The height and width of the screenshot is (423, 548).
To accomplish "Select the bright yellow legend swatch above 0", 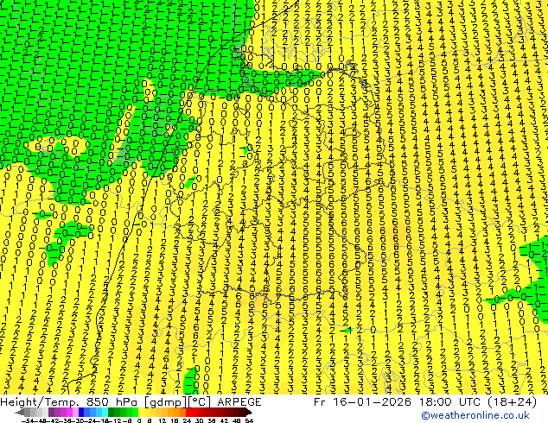I will tap(142, 412).
